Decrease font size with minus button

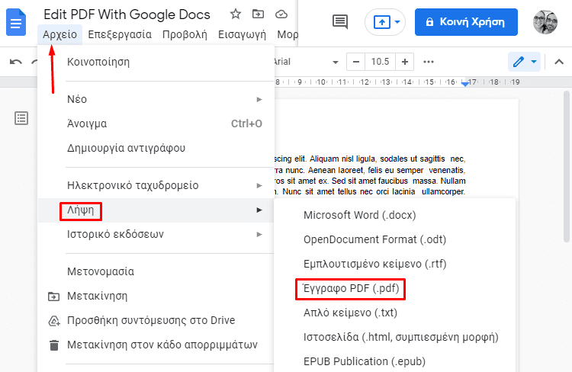point(356,62)
